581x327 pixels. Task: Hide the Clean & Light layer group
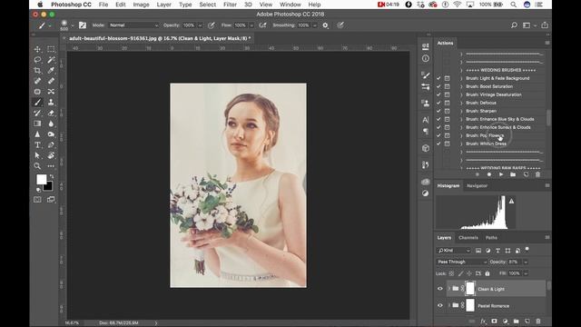click(x=440, y=289)
